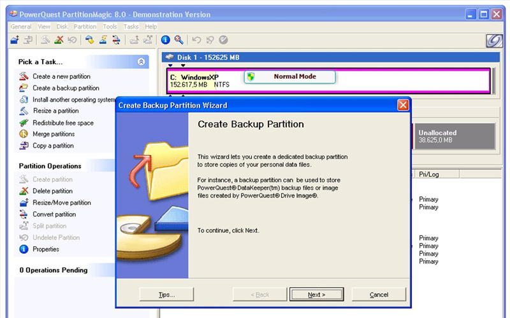The height and width of the screenshot is (318, 510).
Task: Click the icon beside Create a backup partition
Action: (24, 88)
